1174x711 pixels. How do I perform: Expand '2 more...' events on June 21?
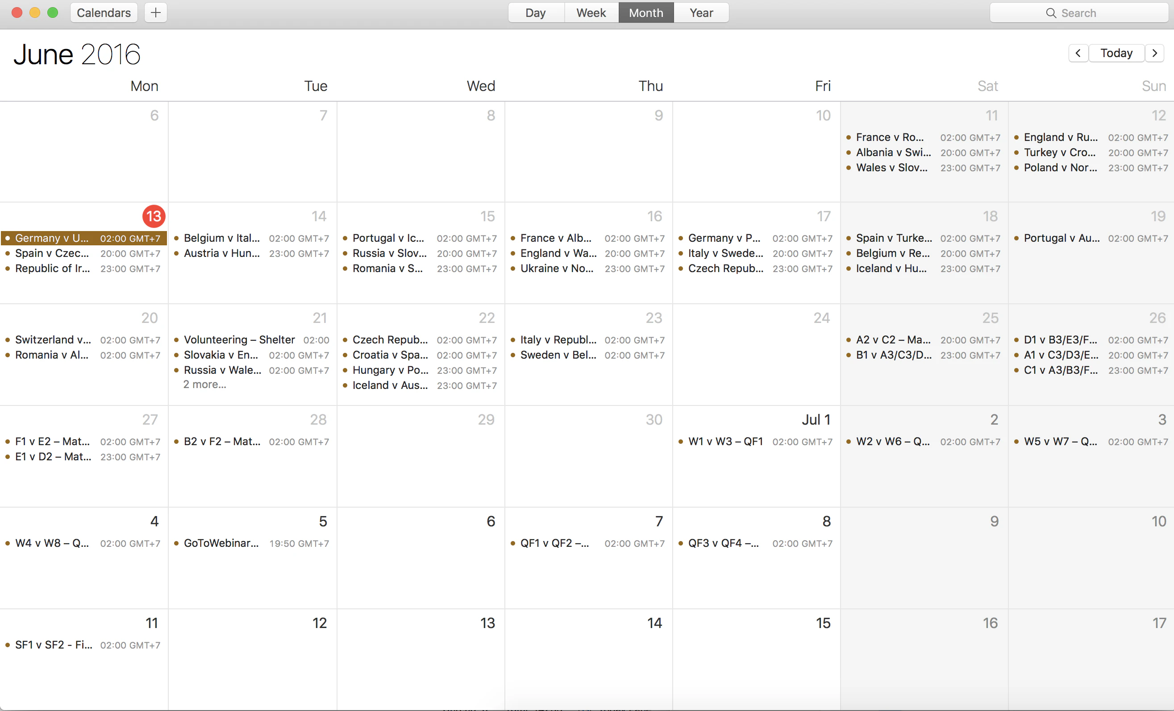[205, 384]
